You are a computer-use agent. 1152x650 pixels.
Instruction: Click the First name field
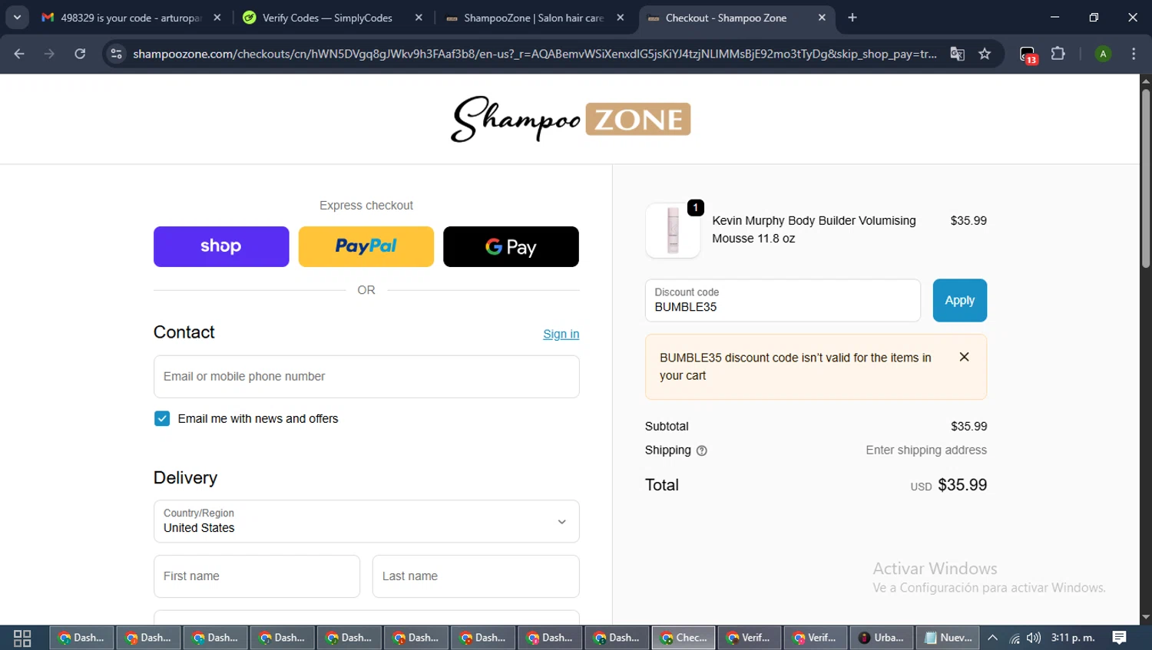coord(257,576)
